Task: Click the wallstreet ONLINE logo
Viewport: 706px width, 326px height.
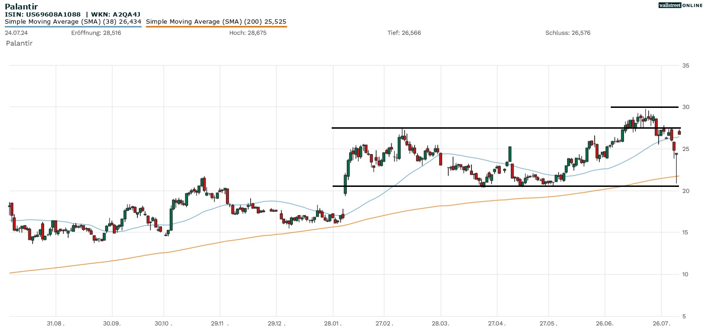Action: tap(680, 5)
